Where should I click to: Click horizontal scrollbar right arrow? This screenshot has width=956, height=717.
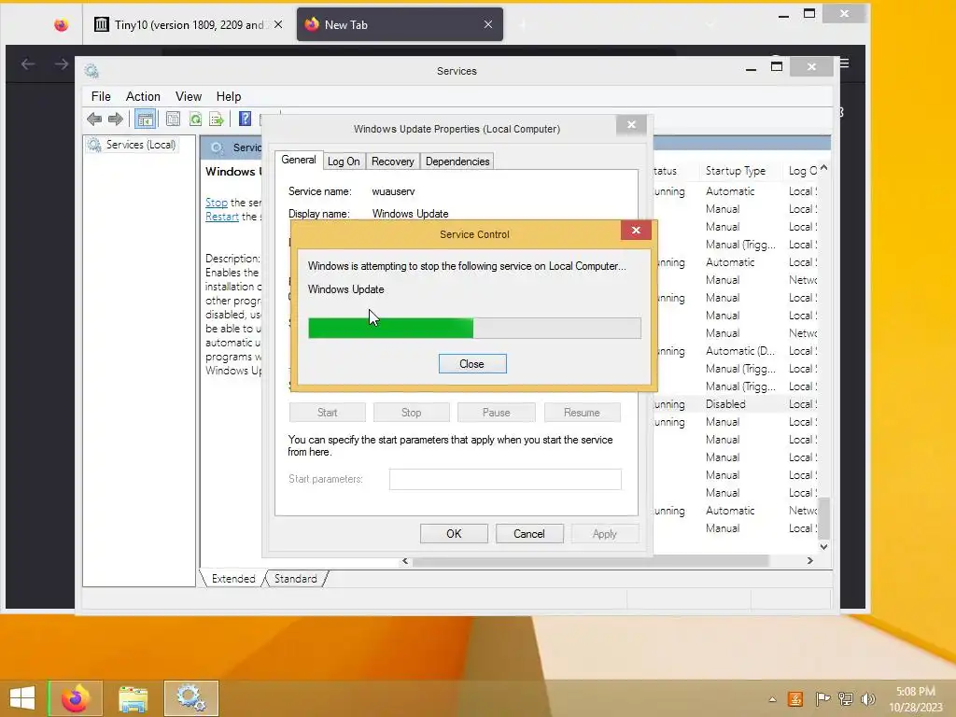[x=809, y=561]
